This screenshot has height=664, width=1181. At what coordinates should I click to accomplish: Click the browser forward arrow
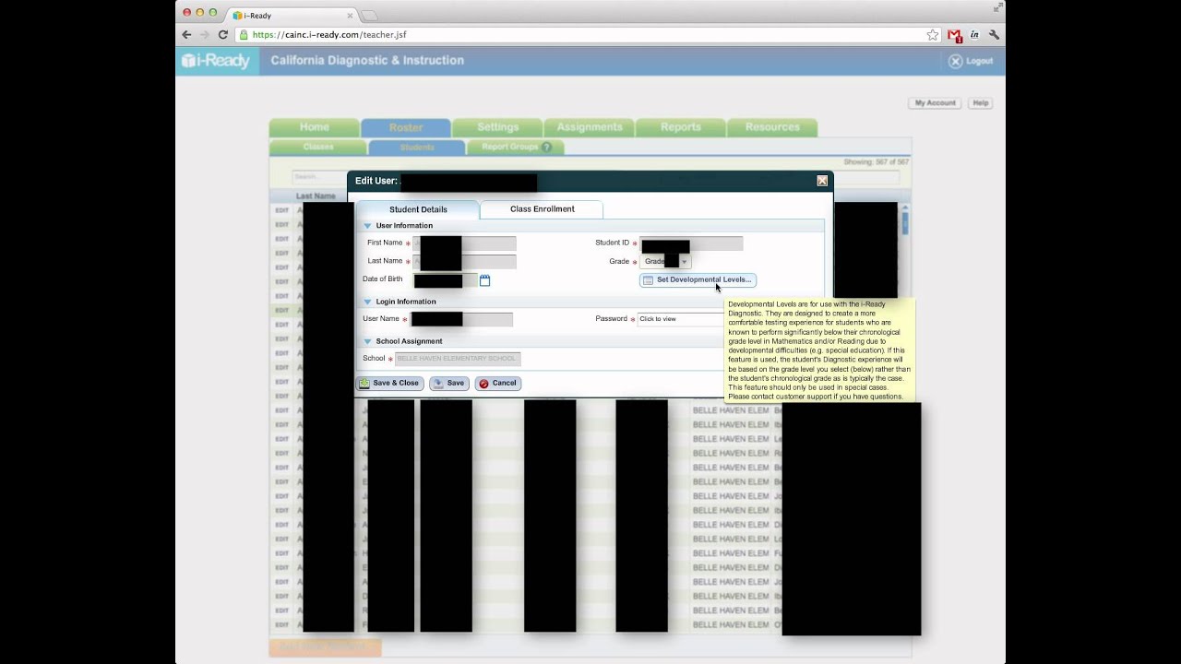[x=205, y=35]
